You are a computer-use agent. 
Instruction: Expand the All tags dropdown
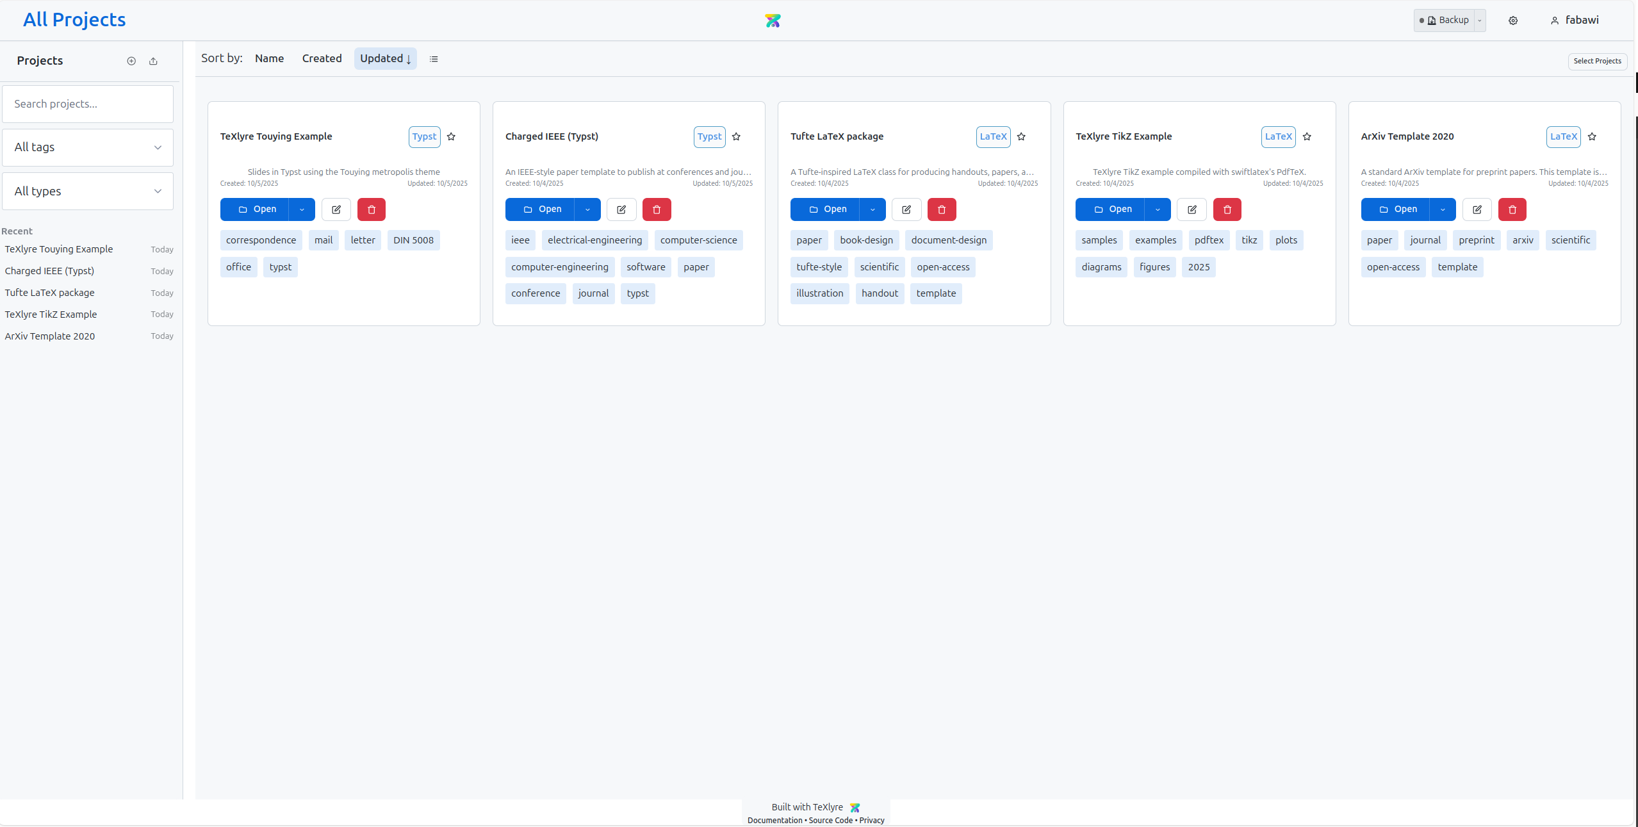(x=88, y=147)
